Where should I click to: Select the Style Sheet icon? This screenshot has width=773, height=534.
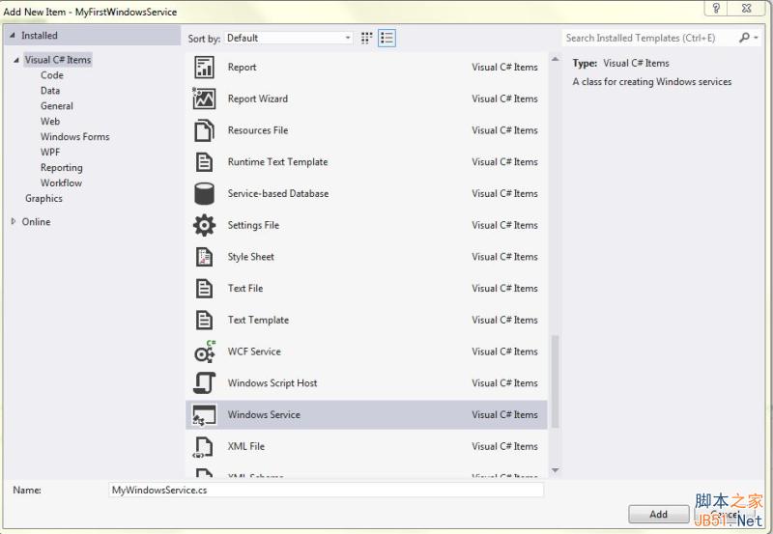point(204,257)
